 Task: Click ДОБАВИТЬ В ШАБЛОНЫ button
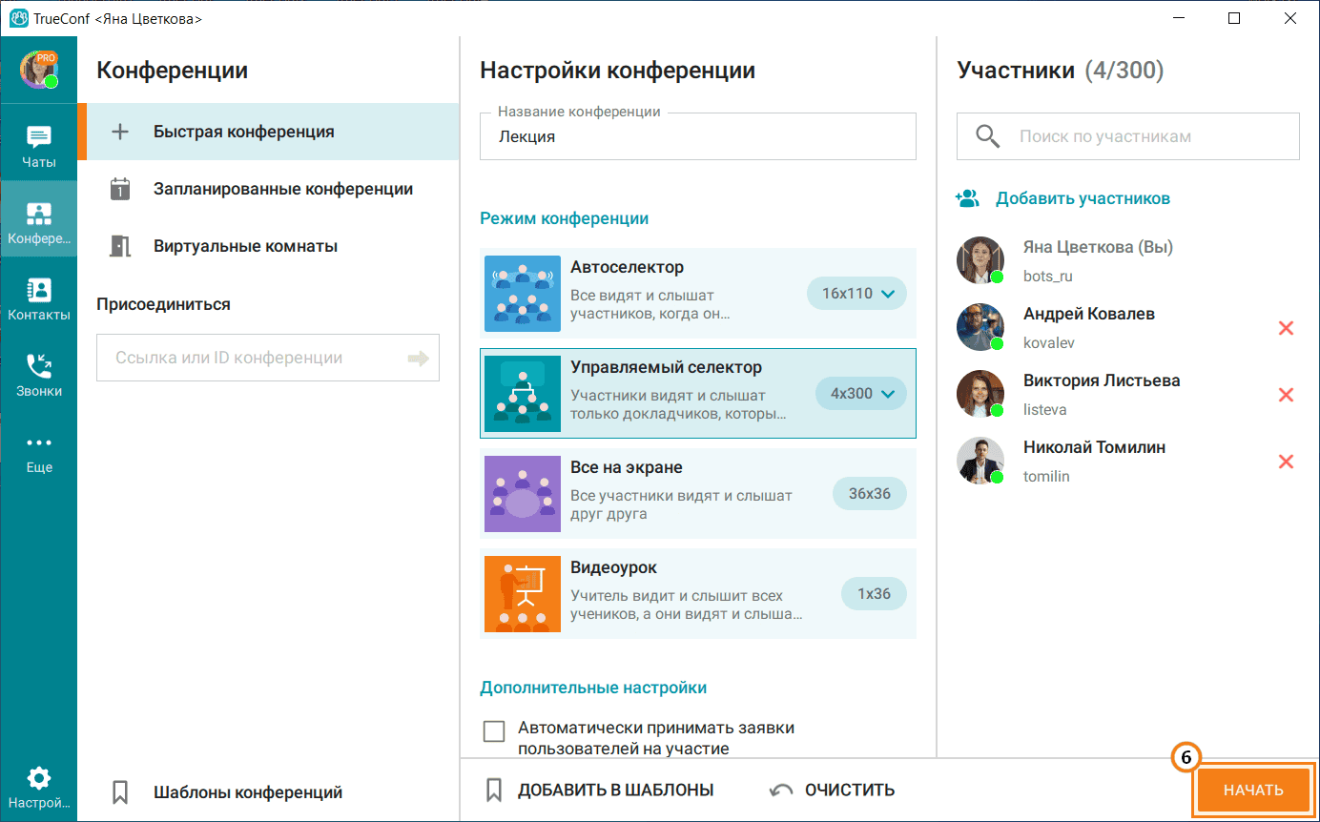click(600, 791)
